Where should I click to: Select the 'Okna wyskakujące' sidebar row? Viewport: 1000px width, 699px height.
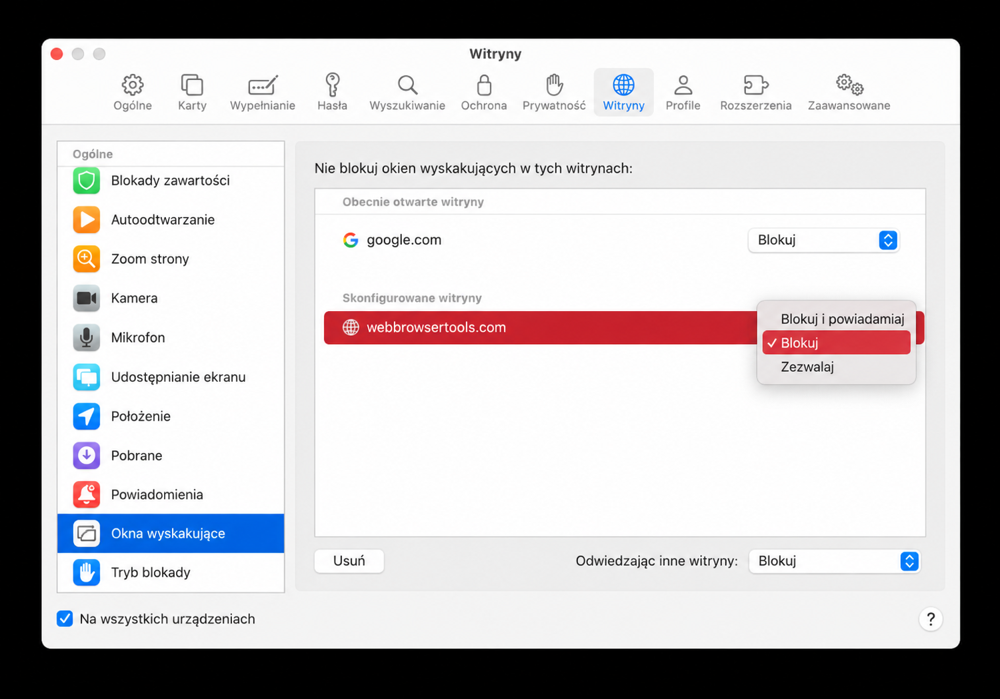tap(171, 533)
